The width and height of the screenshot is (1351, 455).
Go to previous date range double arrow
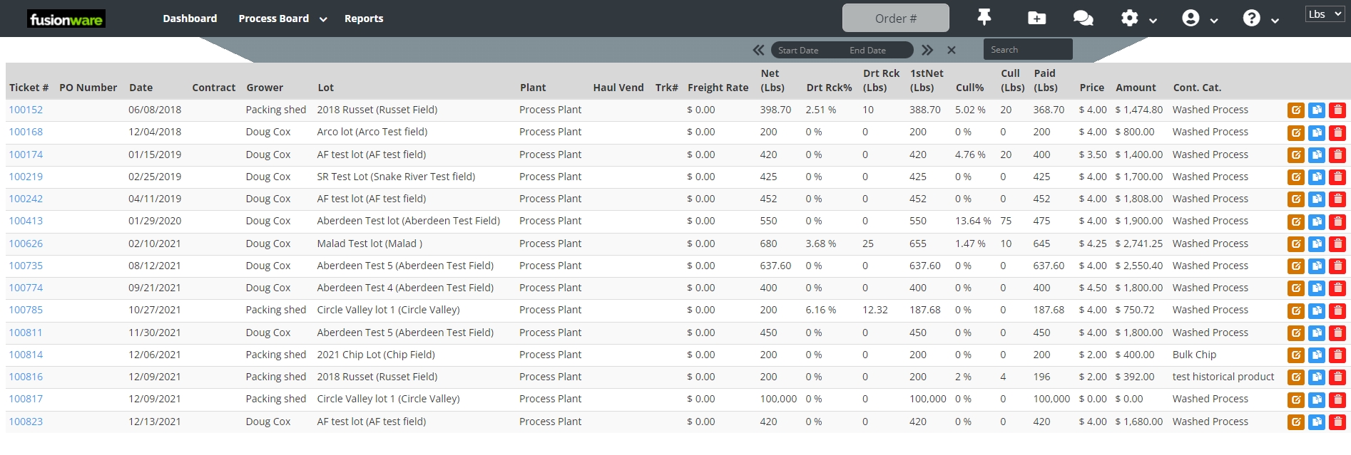(758, 50)
